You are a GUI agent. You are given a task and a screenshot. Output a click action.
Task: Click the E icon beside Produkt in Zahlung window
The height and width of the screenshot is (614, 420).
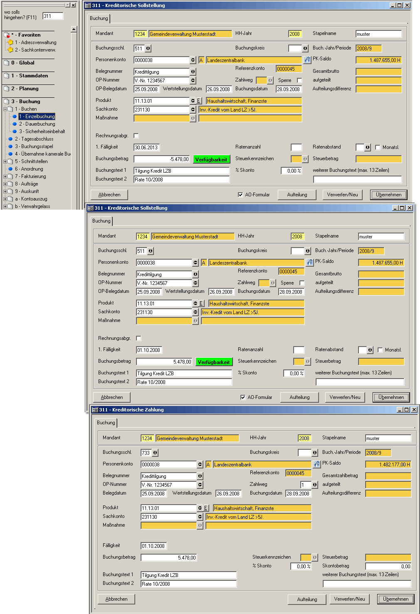coord(205,508)
